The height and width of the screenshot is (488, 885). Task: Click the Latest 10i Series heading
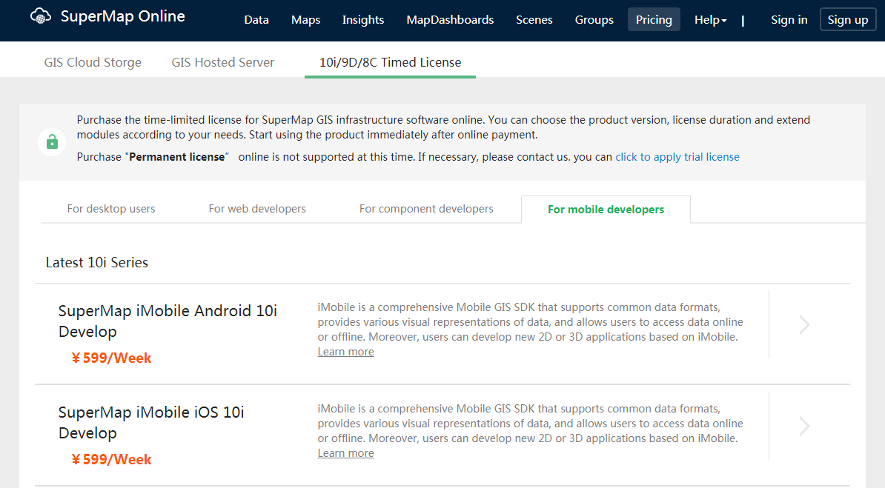97,262
